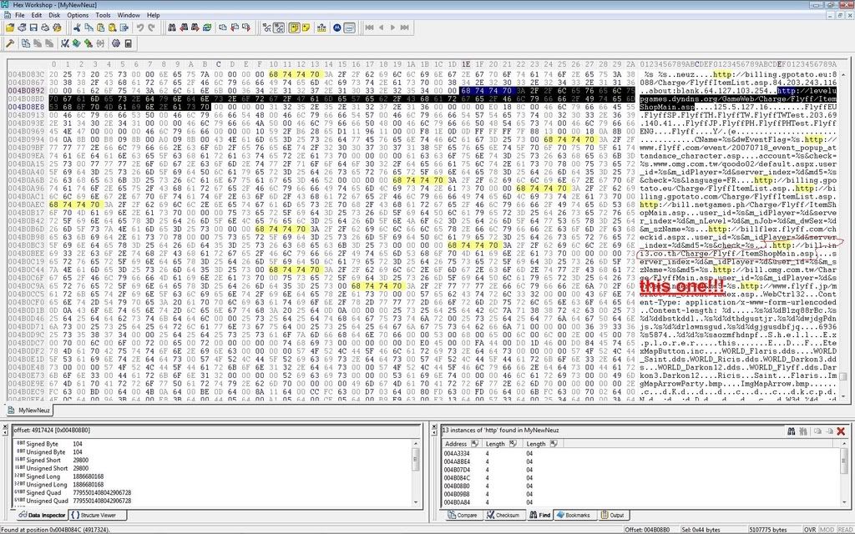
Task: Open the Bookmarks results tab
Action: (x=576, y=516)
